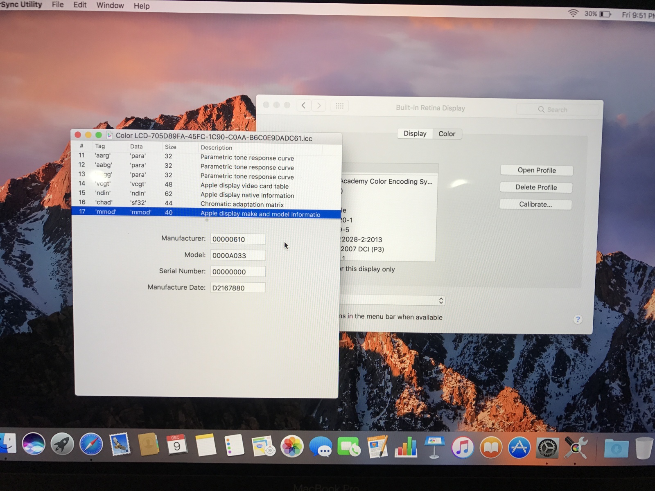The image size is (655, 491).
Task: Click Wi-Fi status icon in menu bar
Action: pyautogui.click(x=573, y=14)
